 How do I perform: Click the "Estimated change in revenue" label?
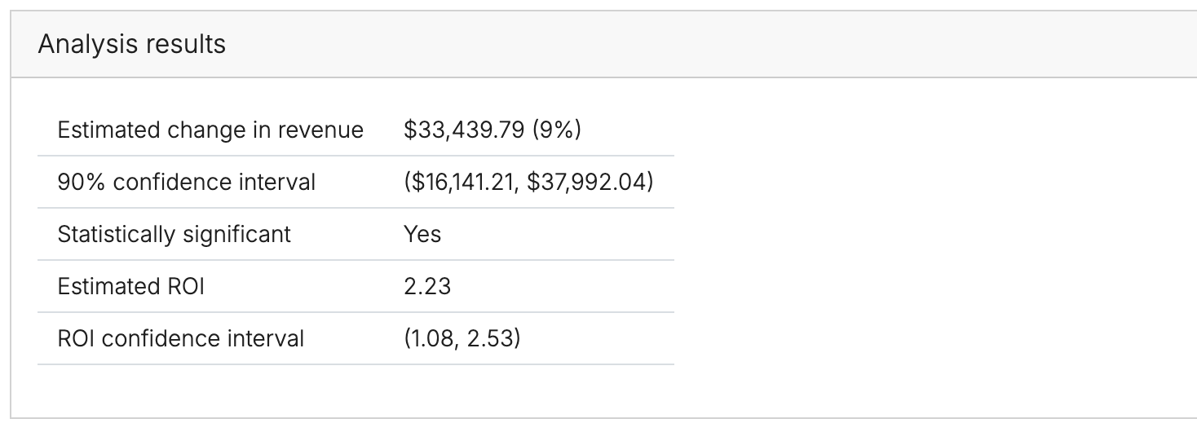[x=210, y=130]
